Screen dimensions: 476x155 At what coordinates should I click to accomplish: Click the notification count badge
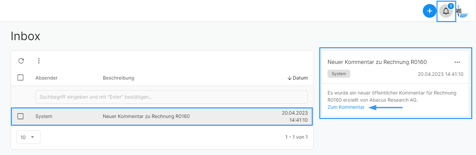[451, 6]
